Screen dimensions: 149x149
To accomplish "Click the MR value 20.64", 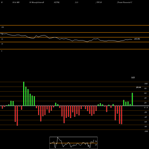I will 139,87.
